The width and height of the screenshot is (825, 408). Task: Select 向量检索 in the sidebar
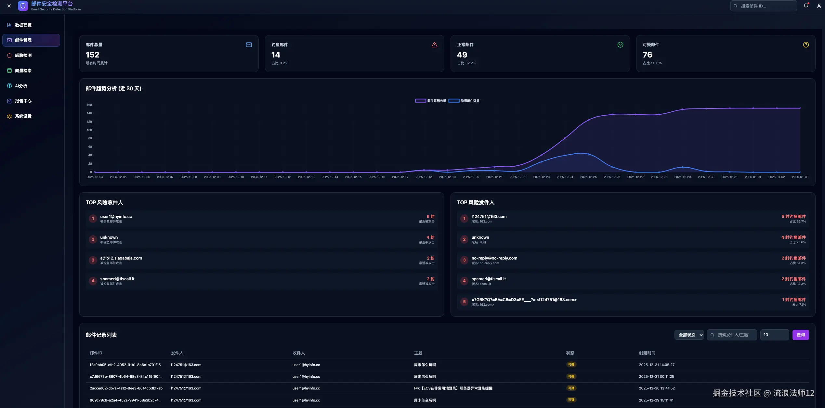(x=23, y=71)
